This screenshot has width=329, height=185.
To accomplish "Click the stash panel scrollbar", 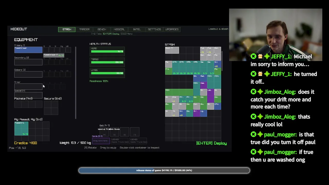I will [222, 61].
